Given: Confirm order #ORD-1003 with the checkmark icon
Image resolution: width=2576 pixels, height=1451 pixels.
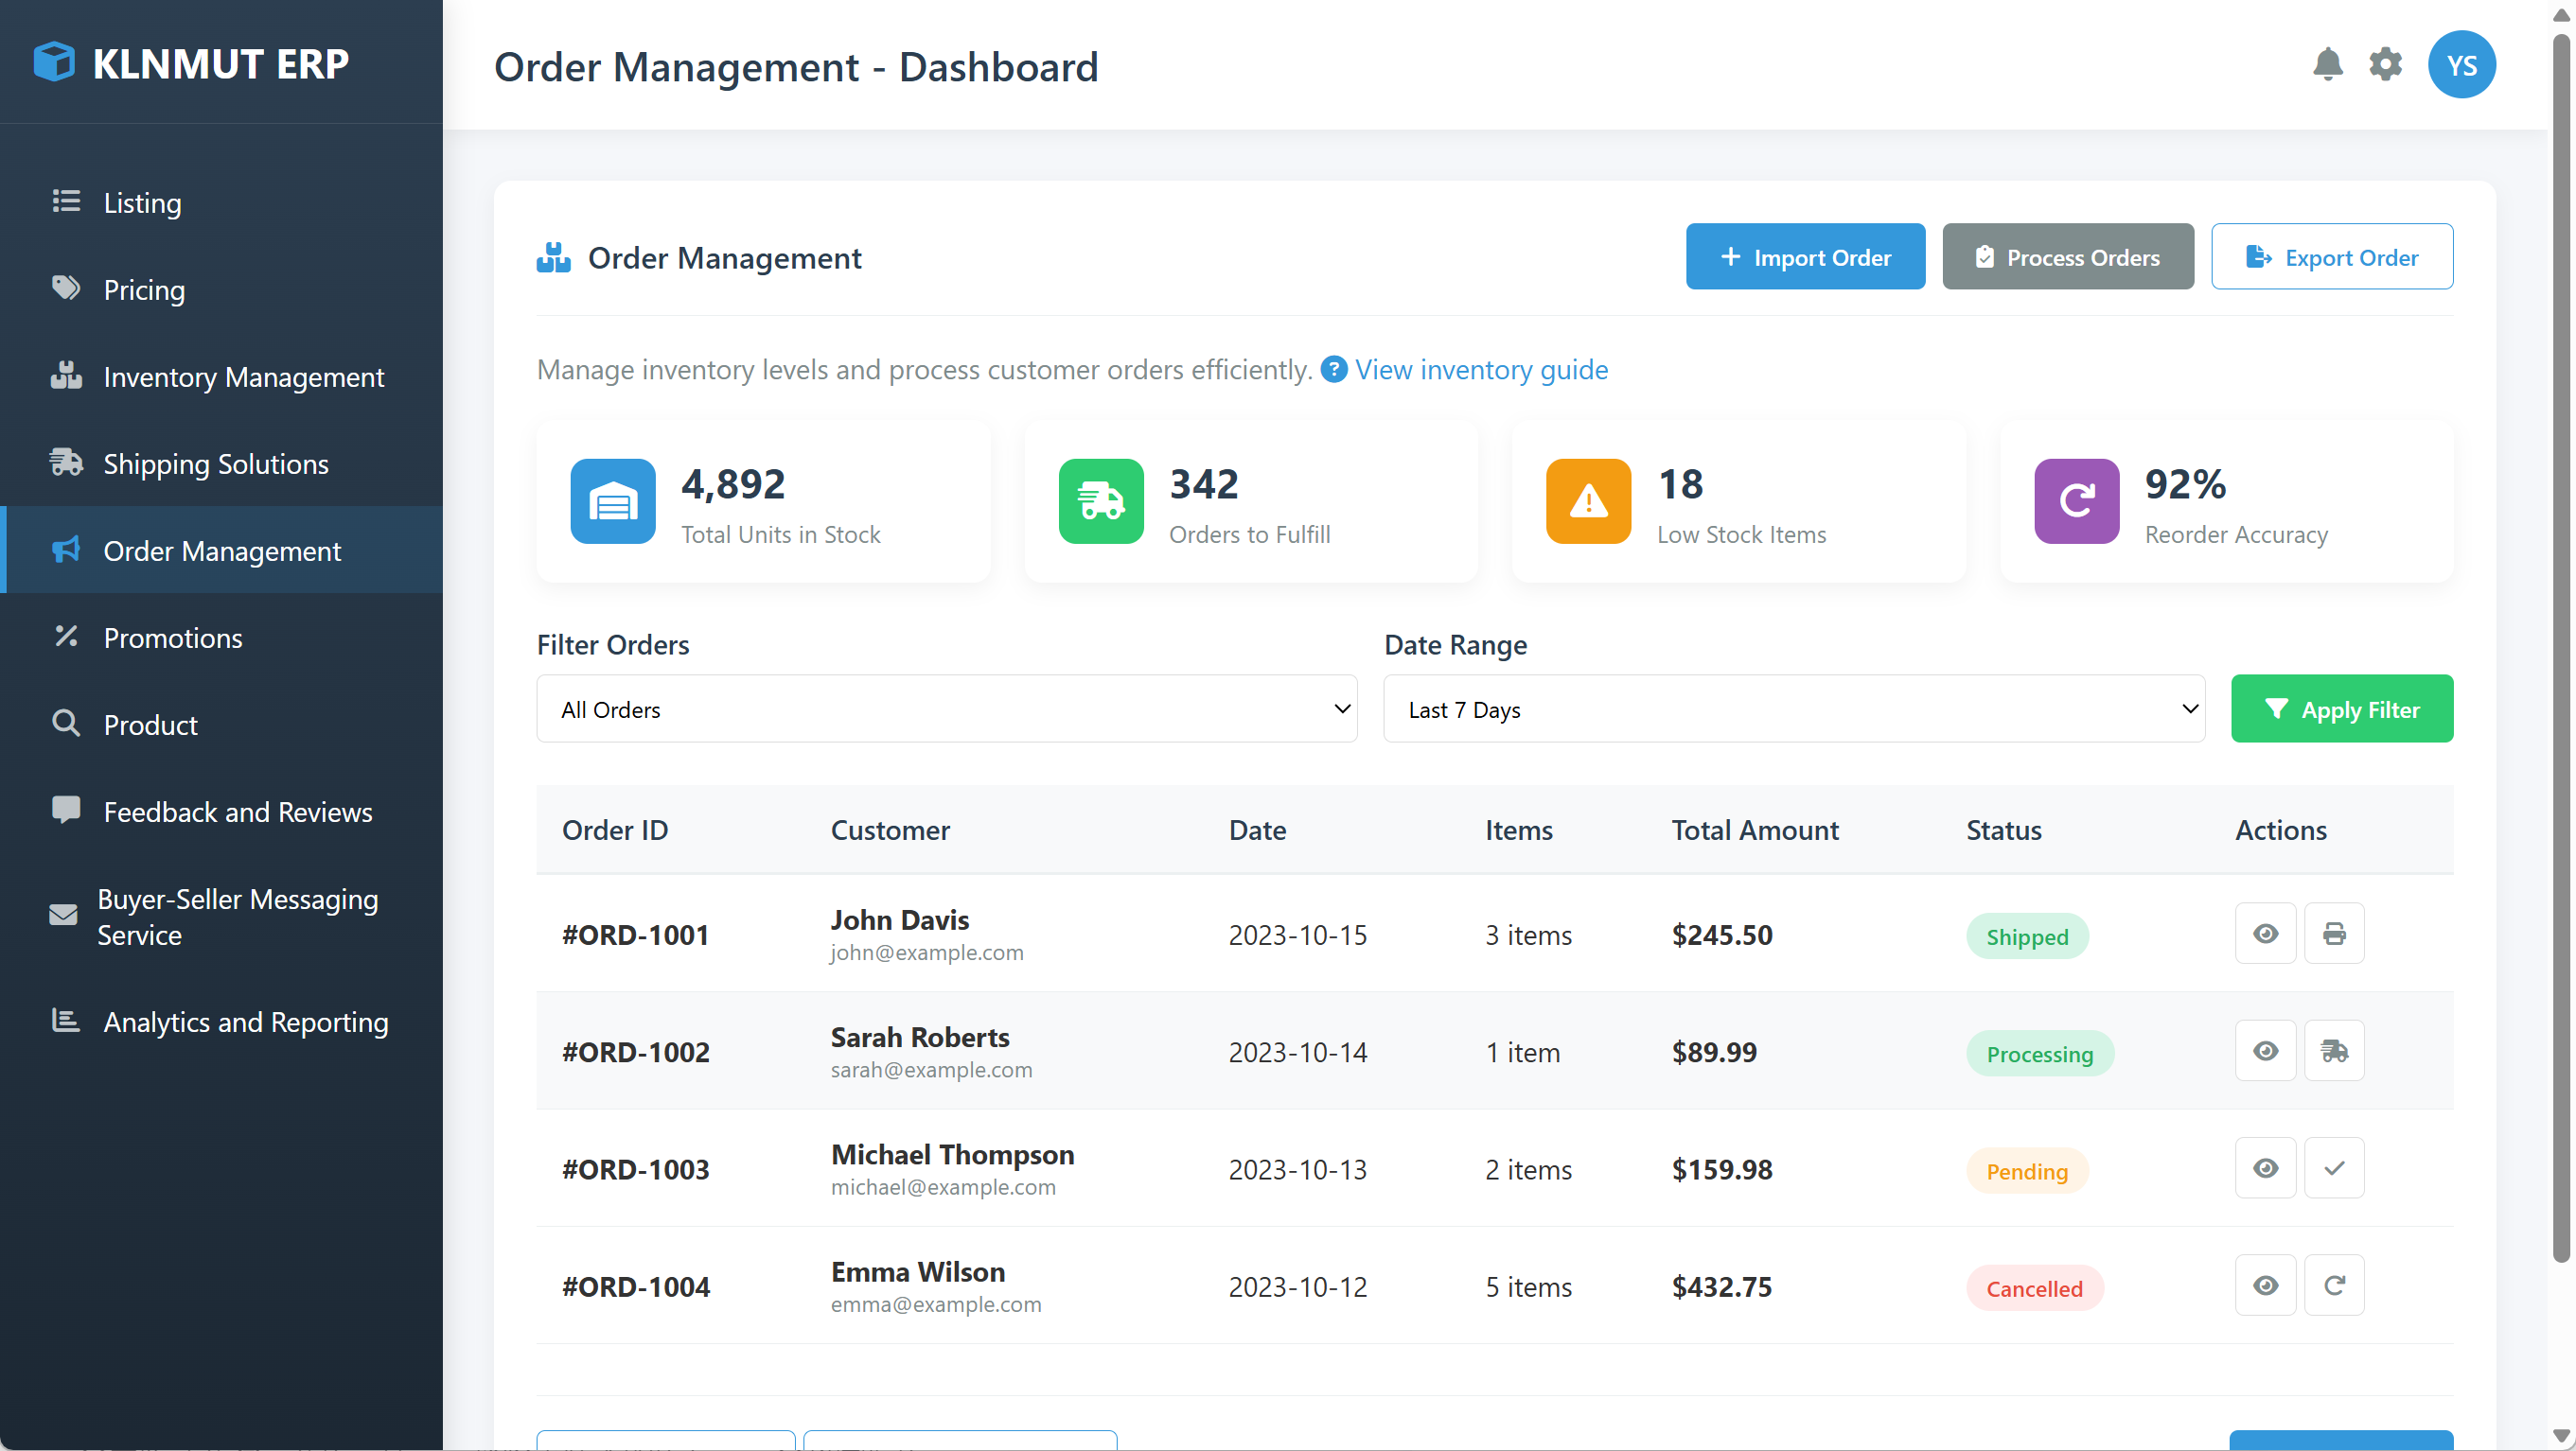Looking at the screenshot, I should (2334, 1167).
